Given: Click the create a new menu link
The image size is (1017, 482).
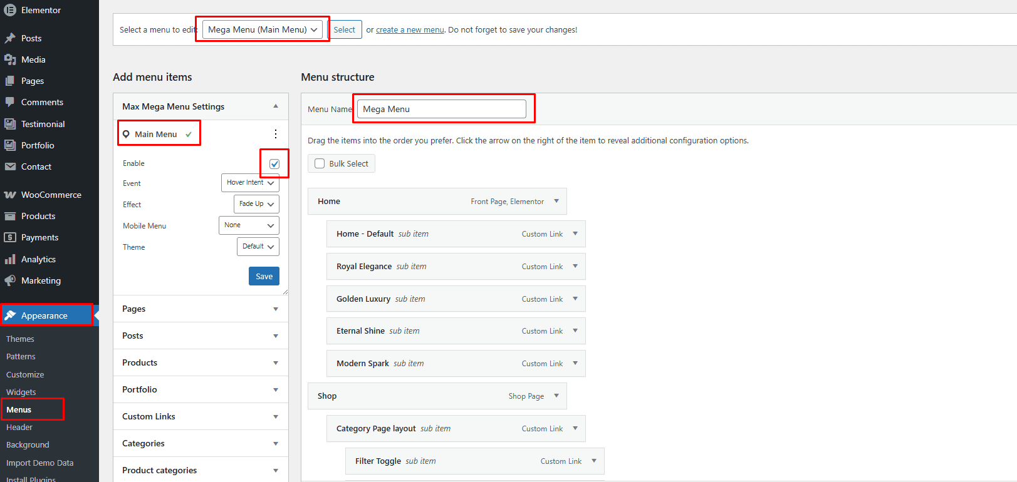Looking at the screenshot, I should click(x=410, y=29).
